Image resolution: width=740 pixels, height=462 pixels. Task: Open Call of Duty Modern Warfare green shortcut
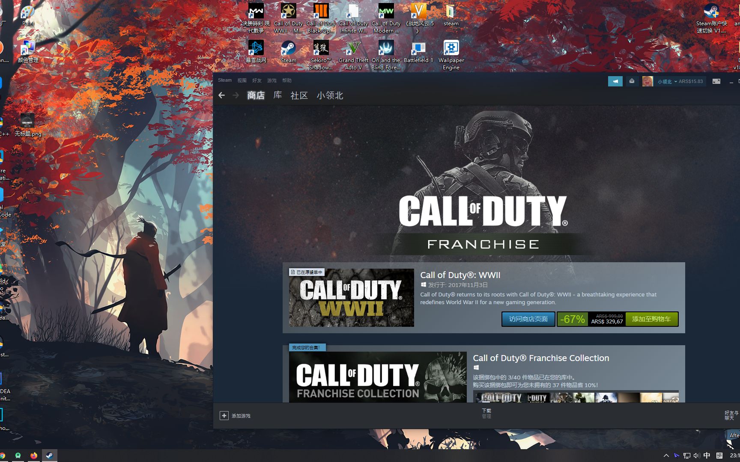(x=386, y=18)
